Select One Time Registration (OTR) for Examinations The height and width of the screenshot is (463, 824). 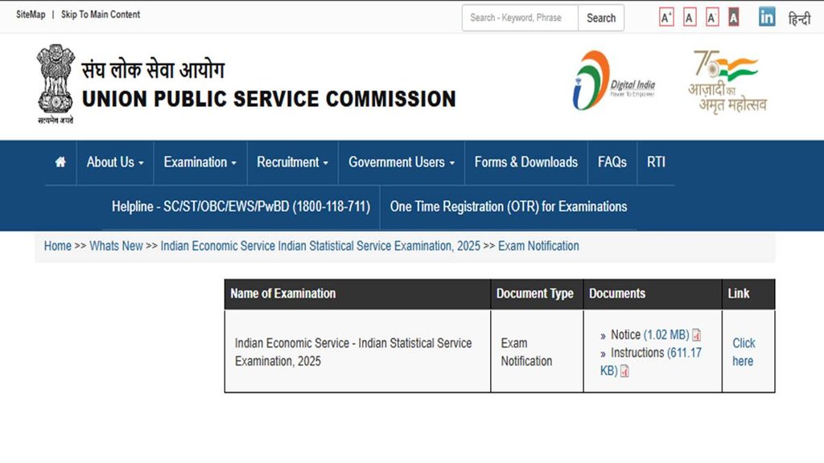click(508, 207)
